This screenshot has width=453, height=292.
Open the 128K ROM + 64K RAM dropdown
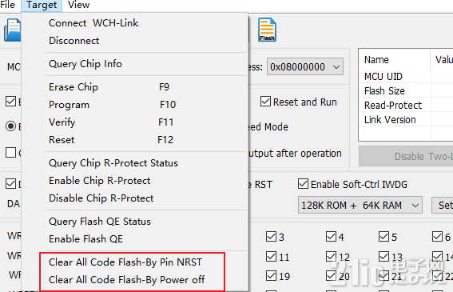click(x=360, y=205)
